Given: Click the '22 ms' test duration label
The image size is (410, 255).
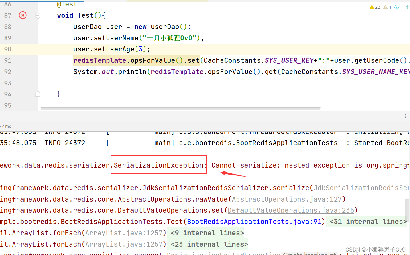Looking at the screenshot, I should (6, 126).
